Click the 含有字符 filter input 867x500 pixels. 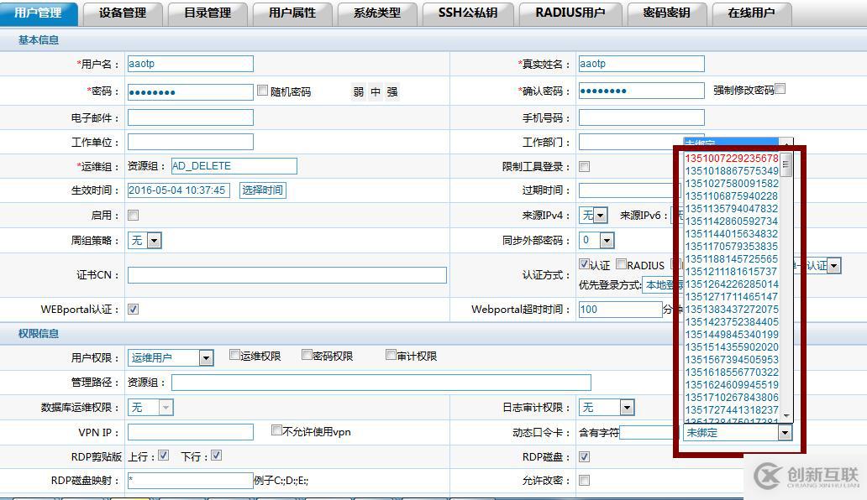(648, 433)
